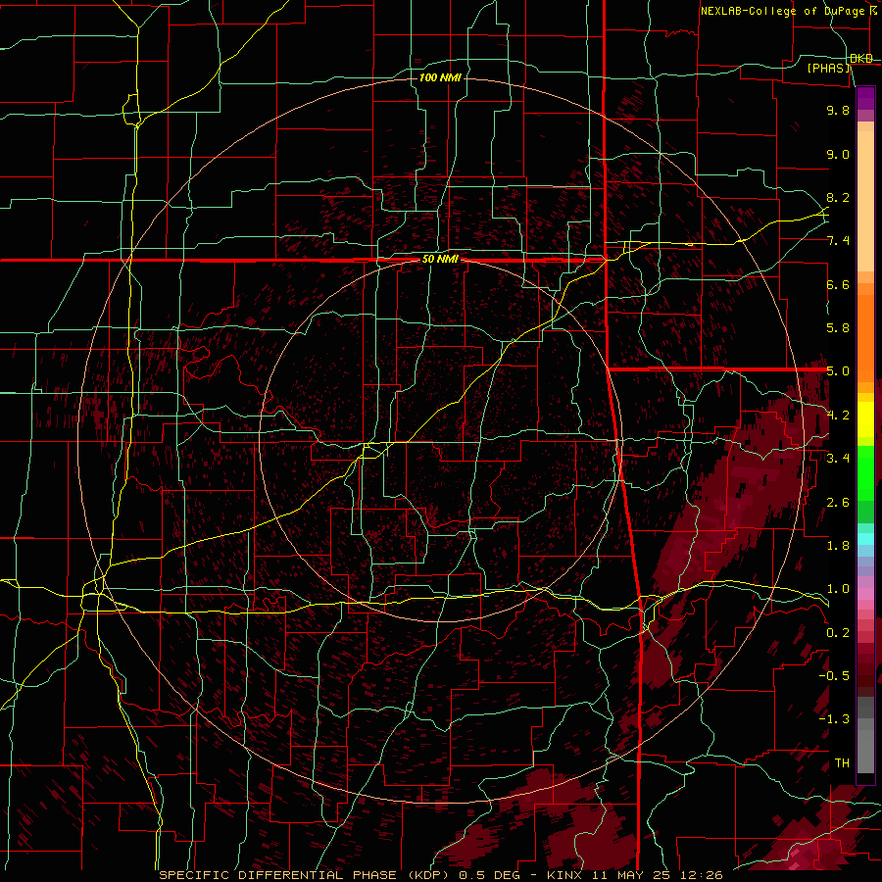Click the [PHAS] units label
This screenshot has height=882, width=882.
coord(828,68)
